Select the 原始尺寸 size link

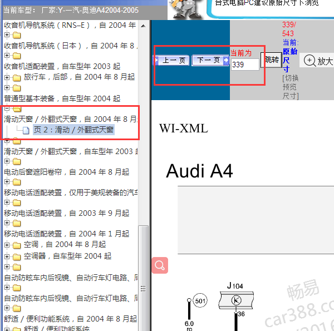point(289,60)
